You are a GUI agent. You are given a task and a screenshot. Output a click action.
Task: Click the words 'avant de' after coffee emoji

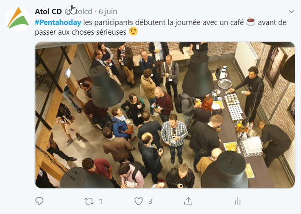(x=272, y=22)
